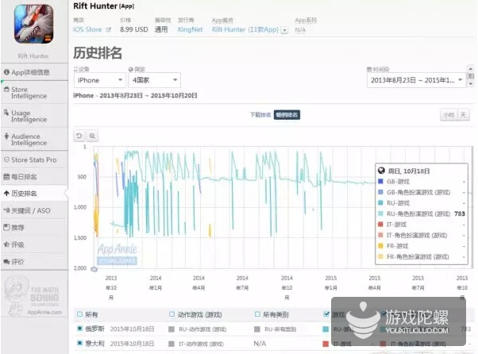Click the globe icon in chart tooltip
Screen dimensions: 478x354
click(x=381, y=171)
